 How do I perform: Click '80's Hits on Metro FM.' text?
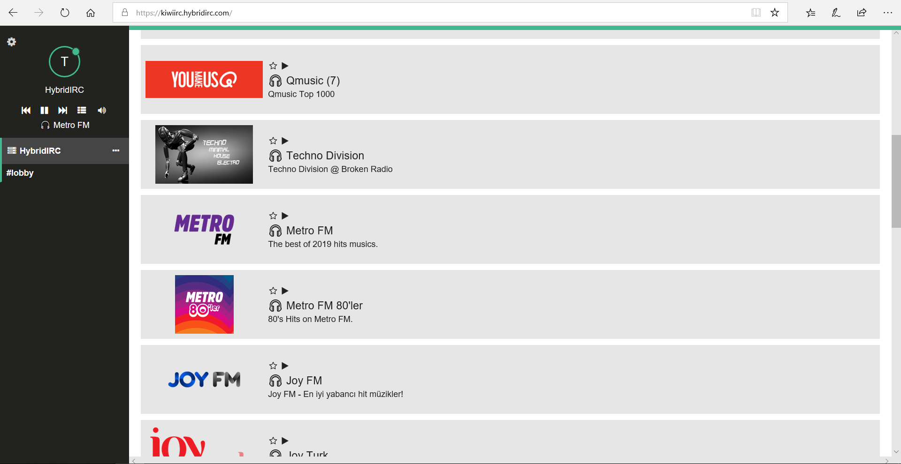click(x=310, y=319)
